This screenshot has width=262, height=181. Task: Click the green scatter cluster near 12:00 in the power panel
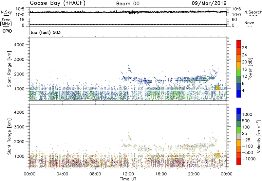point(130,70)
